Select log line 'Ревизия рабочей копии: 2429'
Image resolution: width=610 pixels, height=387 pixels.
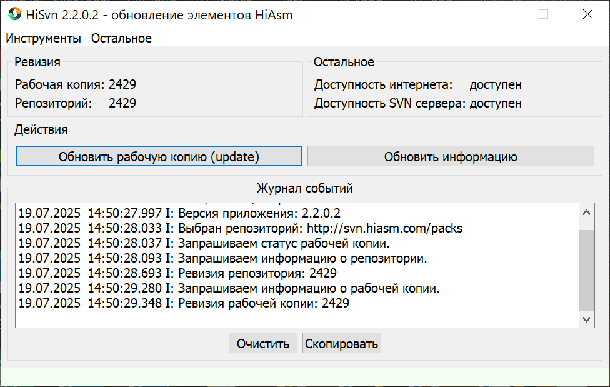[x=184, y=303]
